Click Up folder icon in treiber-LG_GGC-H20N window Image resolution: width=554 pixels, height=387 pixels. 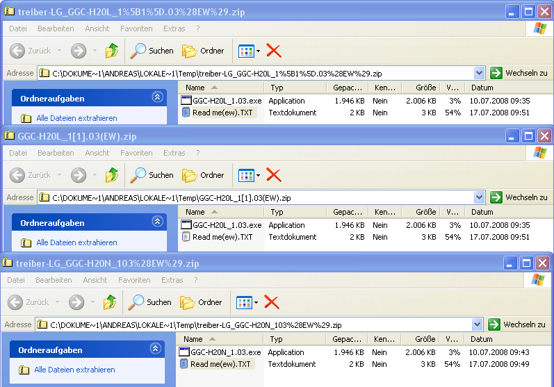click(110, 302)
